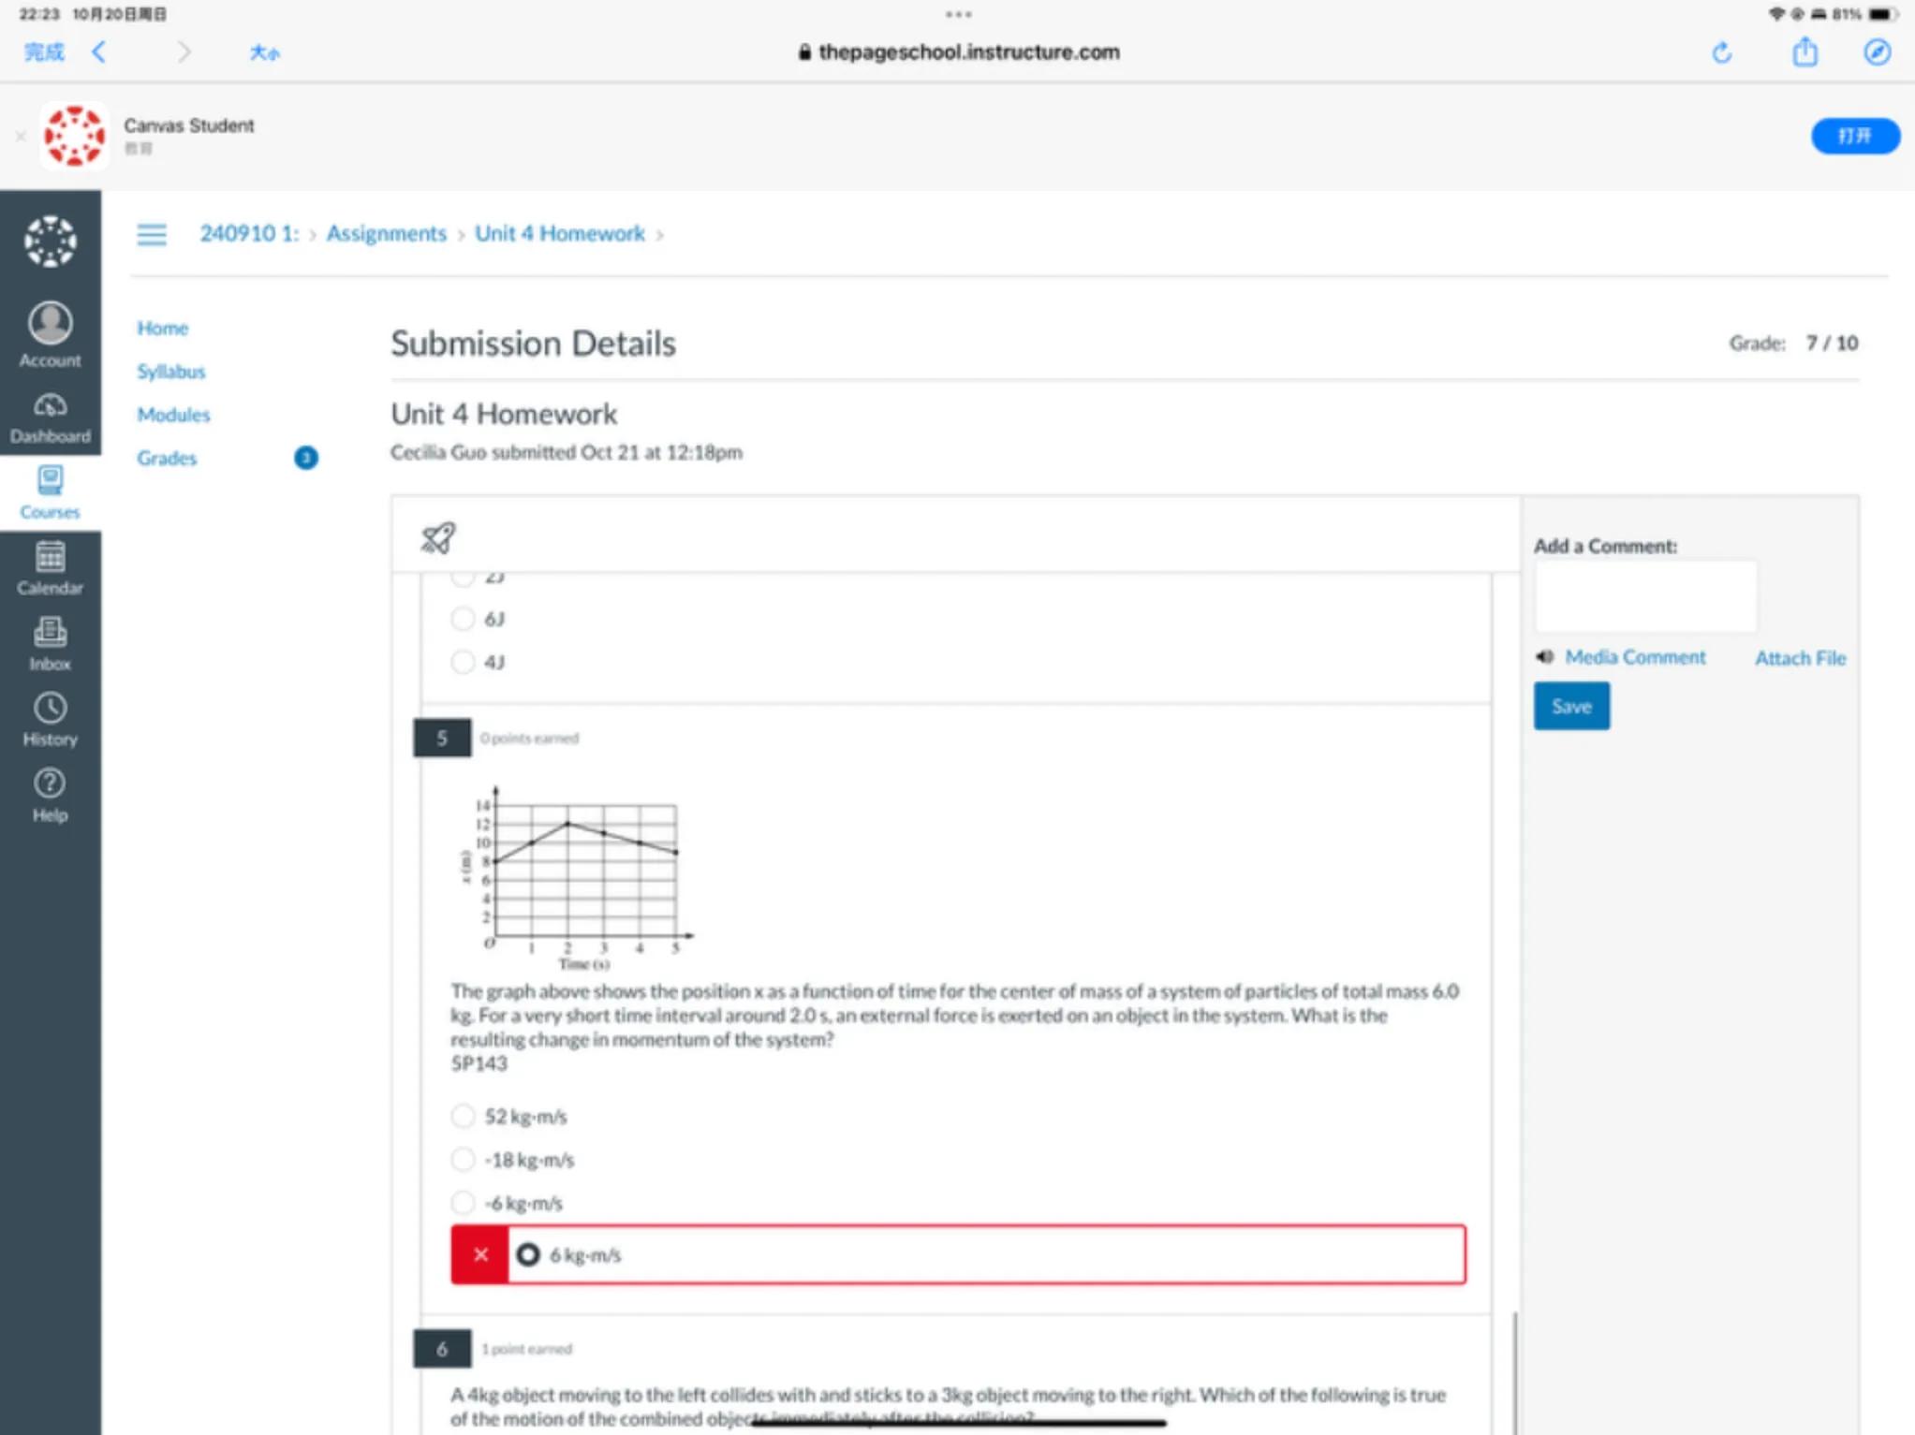The height and width of the screenshot is (1435, 1915).
Task: Open the text size menu in Safari bar
Action: [264, 53]
